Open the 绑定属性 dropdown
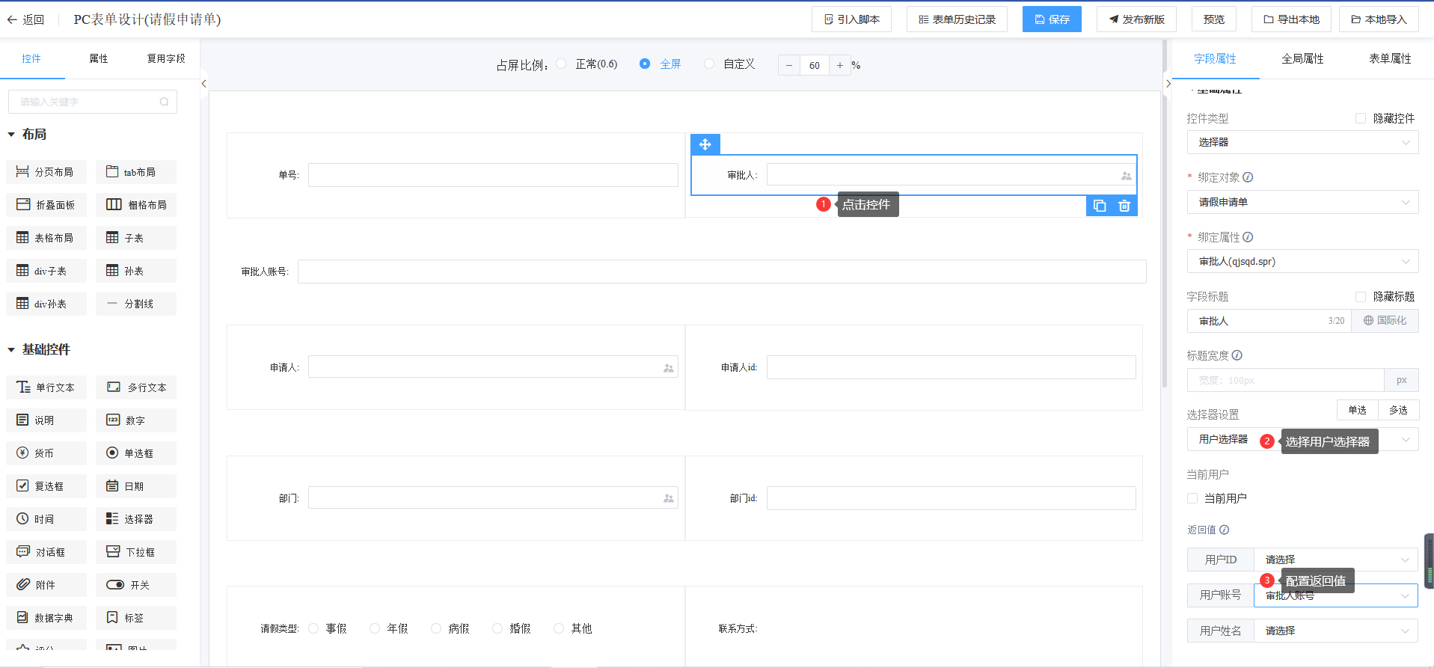 click(x=1302, y=261)
